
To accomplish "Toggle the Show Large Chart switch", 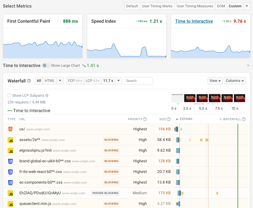I will pos(46,66).
